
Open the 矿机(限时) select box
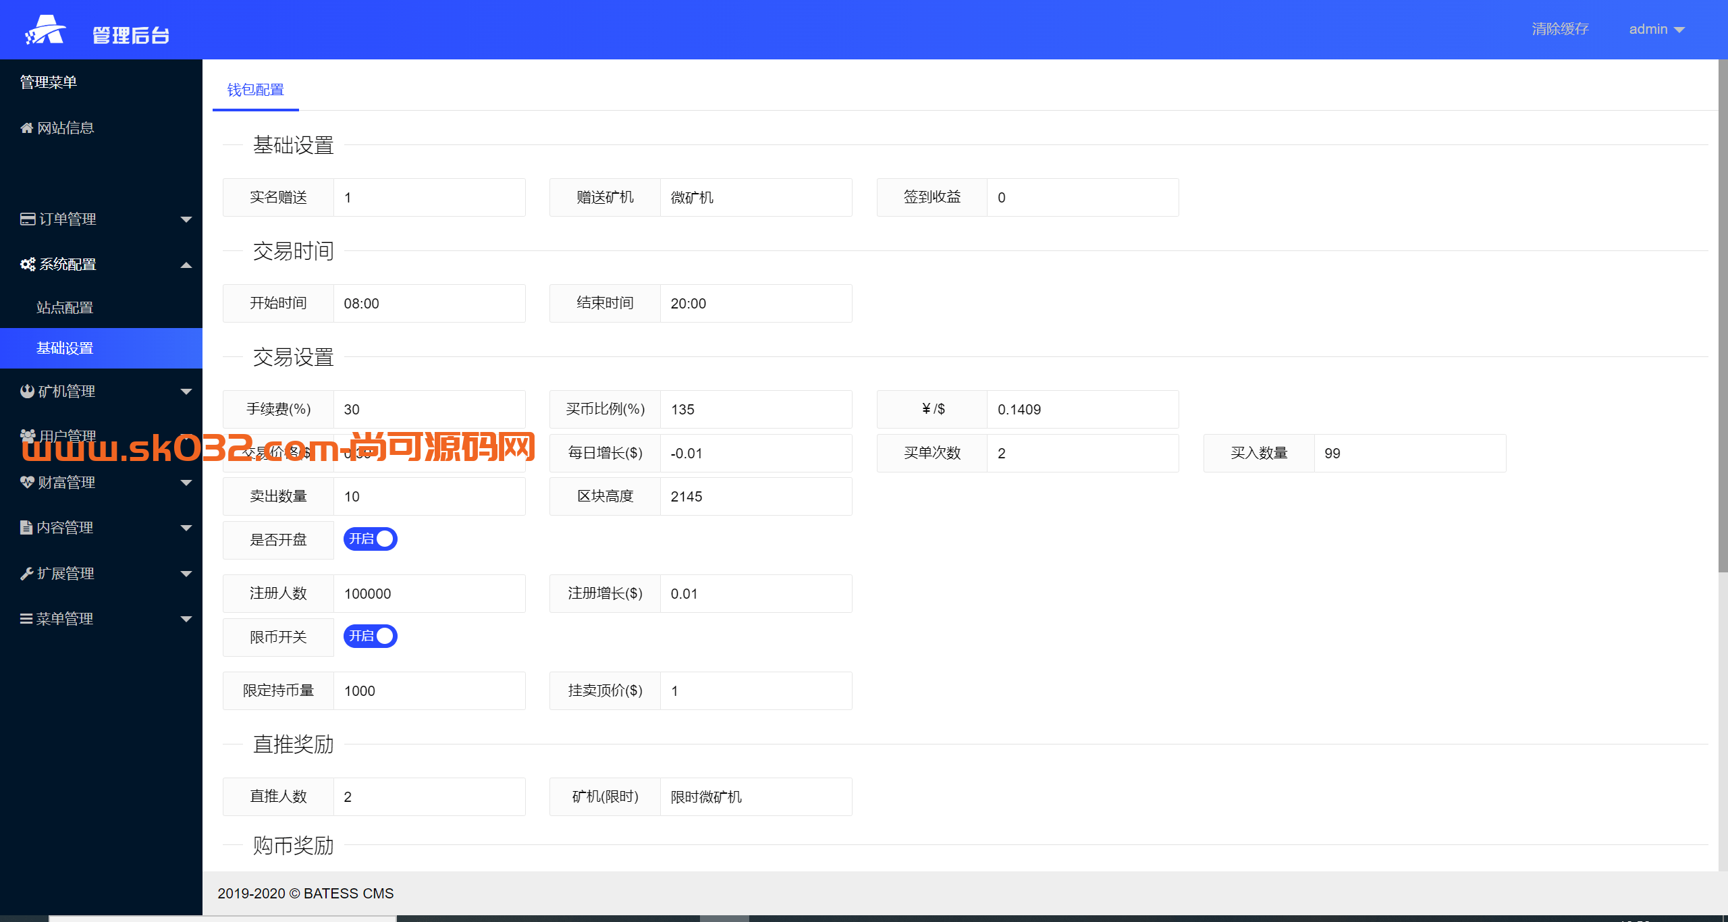(x=756, y=797)
